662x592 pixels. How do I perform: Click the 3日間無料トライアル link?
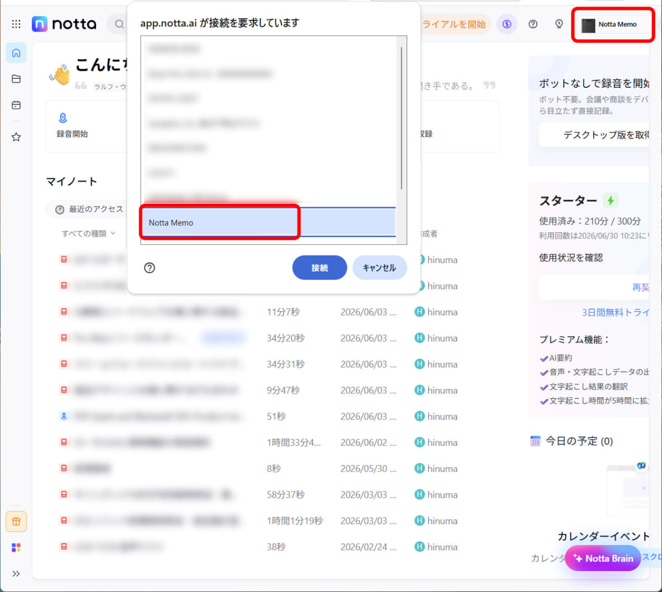coord(615,312)
